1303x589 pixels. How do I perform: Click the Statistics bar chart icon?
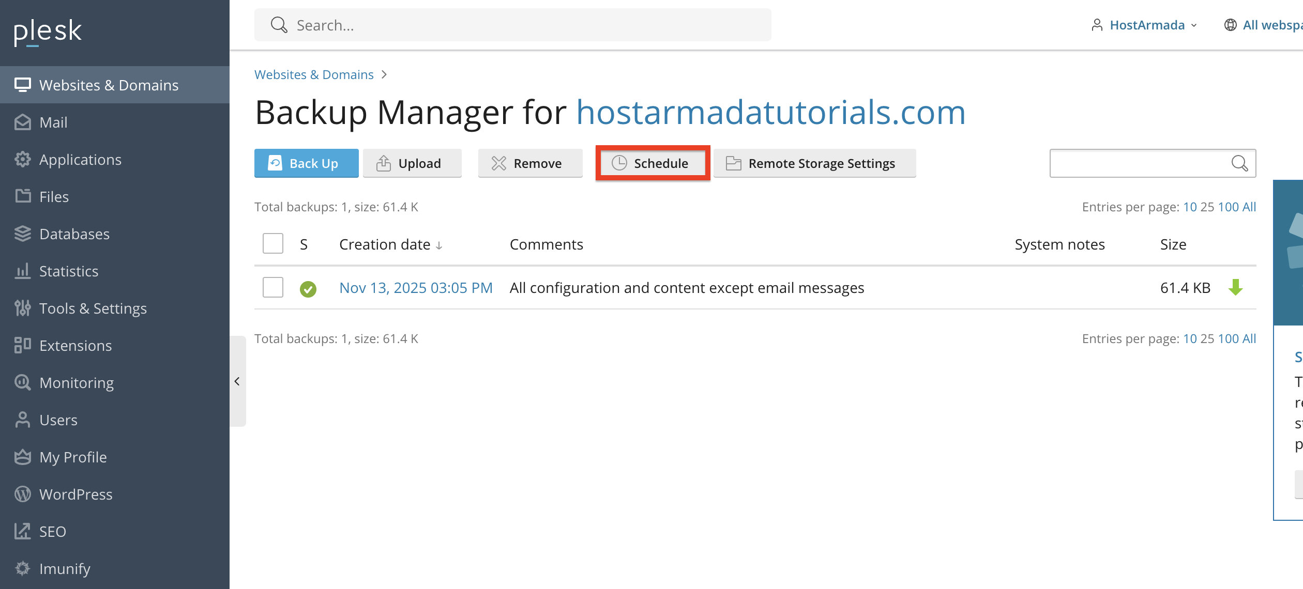click(x=23, y=271)
